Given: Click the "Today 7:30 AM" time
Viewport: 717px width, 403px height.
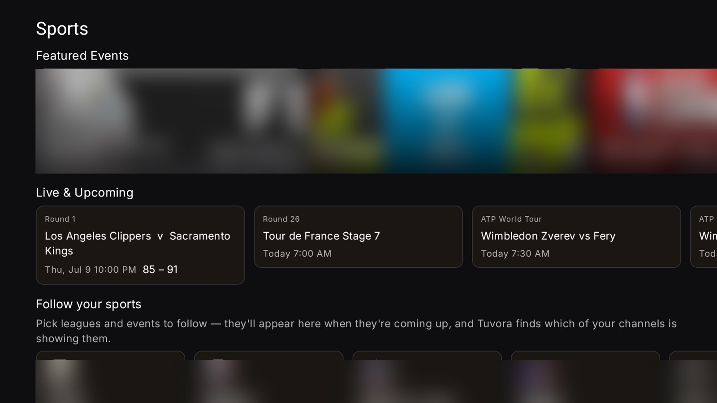Looking at the screenshot, I should coord(515,253).
